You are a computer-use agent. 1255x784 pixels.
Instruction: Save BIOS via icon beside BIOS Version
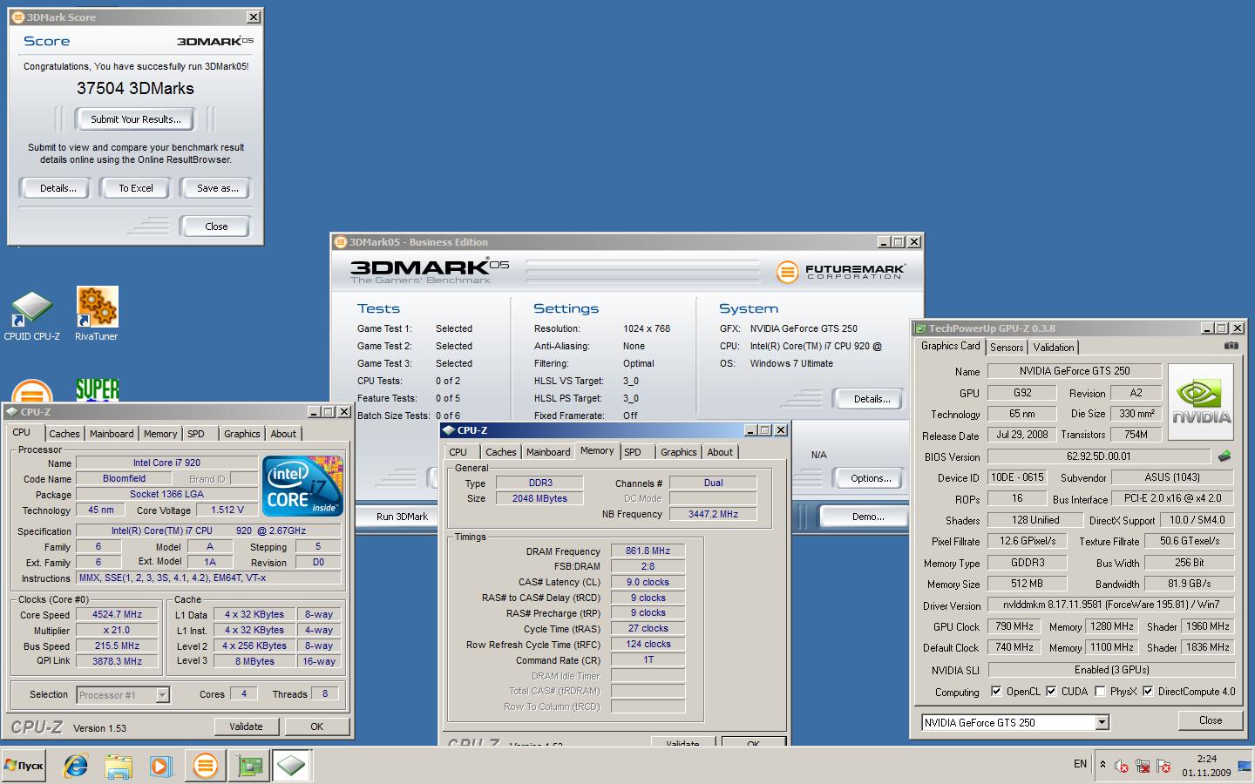1224,456
